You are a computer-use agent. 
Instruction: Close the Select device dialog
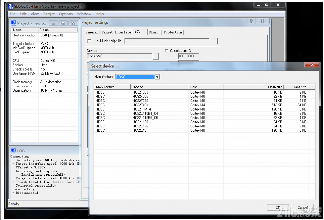coord(312,65)
